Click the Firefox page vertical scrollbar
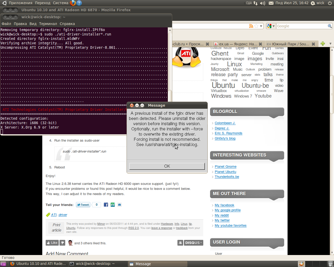 coord(332,151)
